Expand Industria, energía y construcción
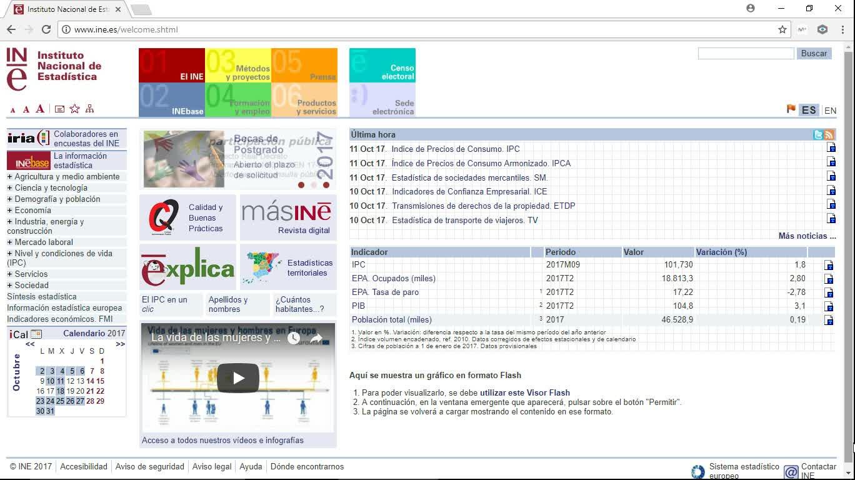 click(x=9, y=222)
